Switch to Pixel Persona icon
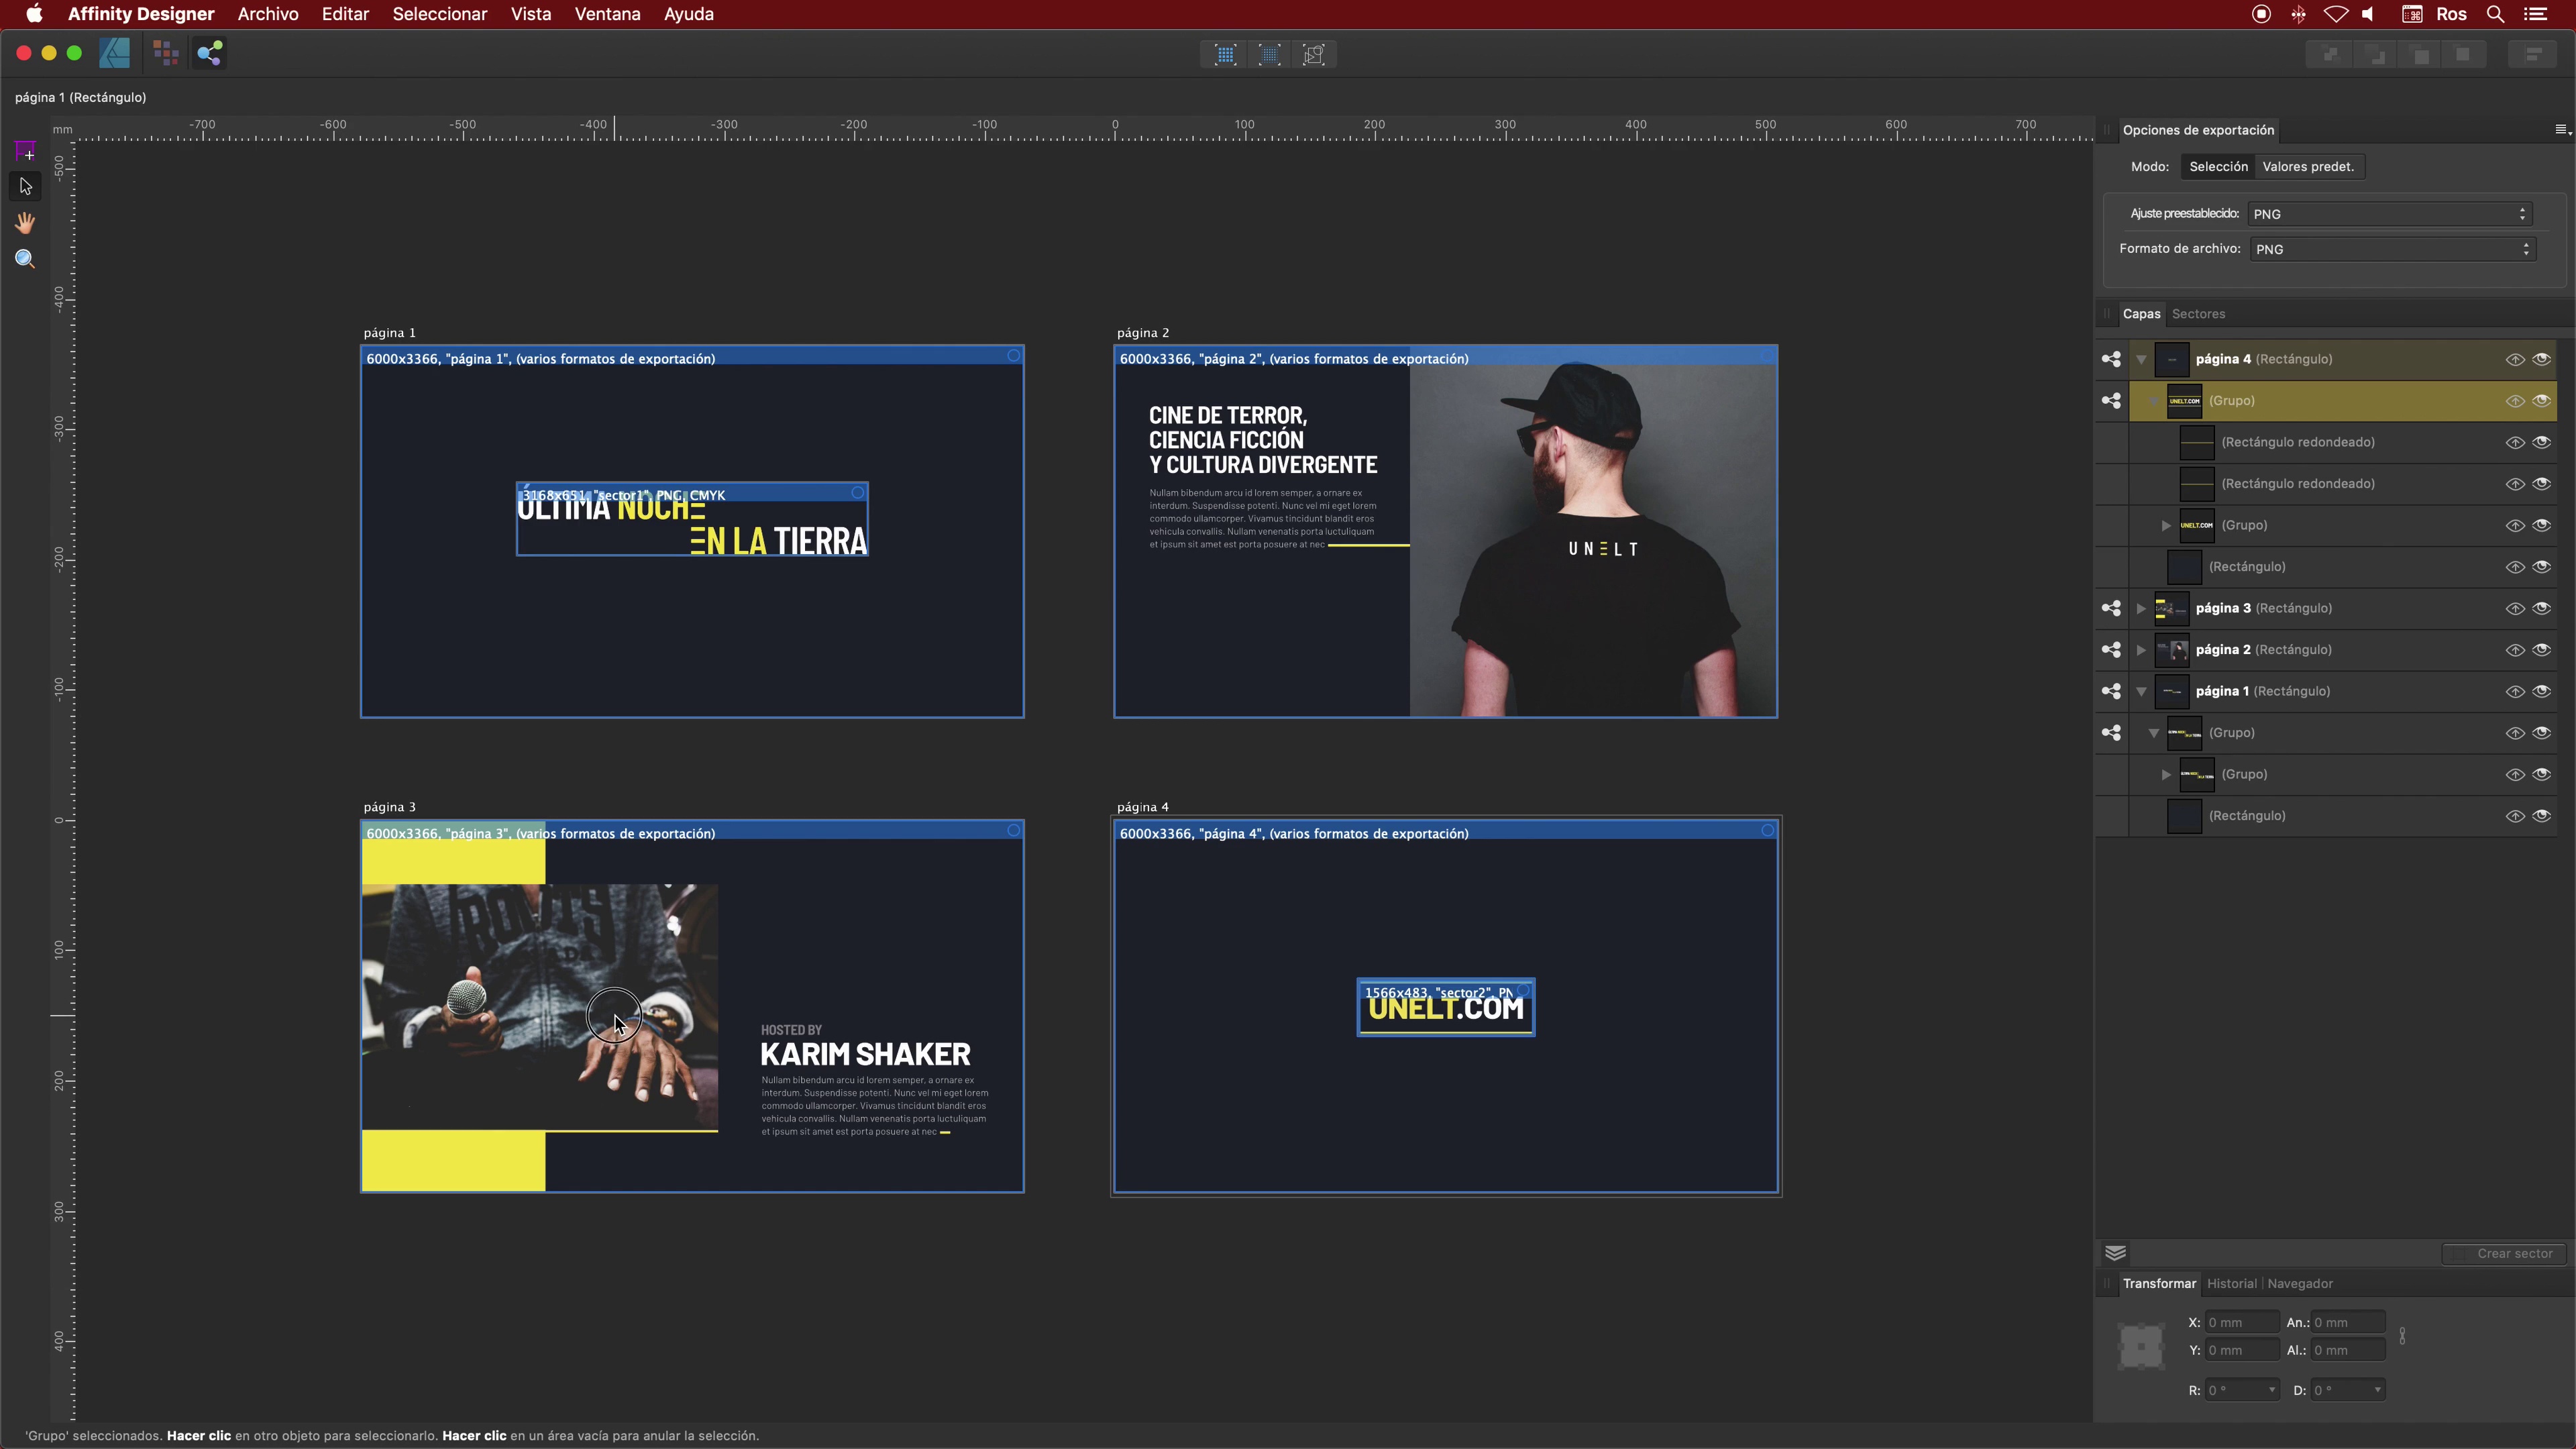Screen dimensions: 2576x1449 tap(166, 53)
